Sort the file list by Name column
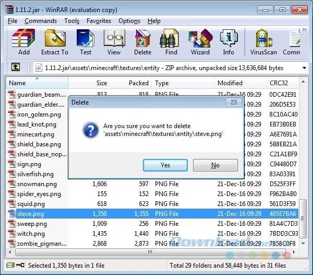 click(37, 83)
